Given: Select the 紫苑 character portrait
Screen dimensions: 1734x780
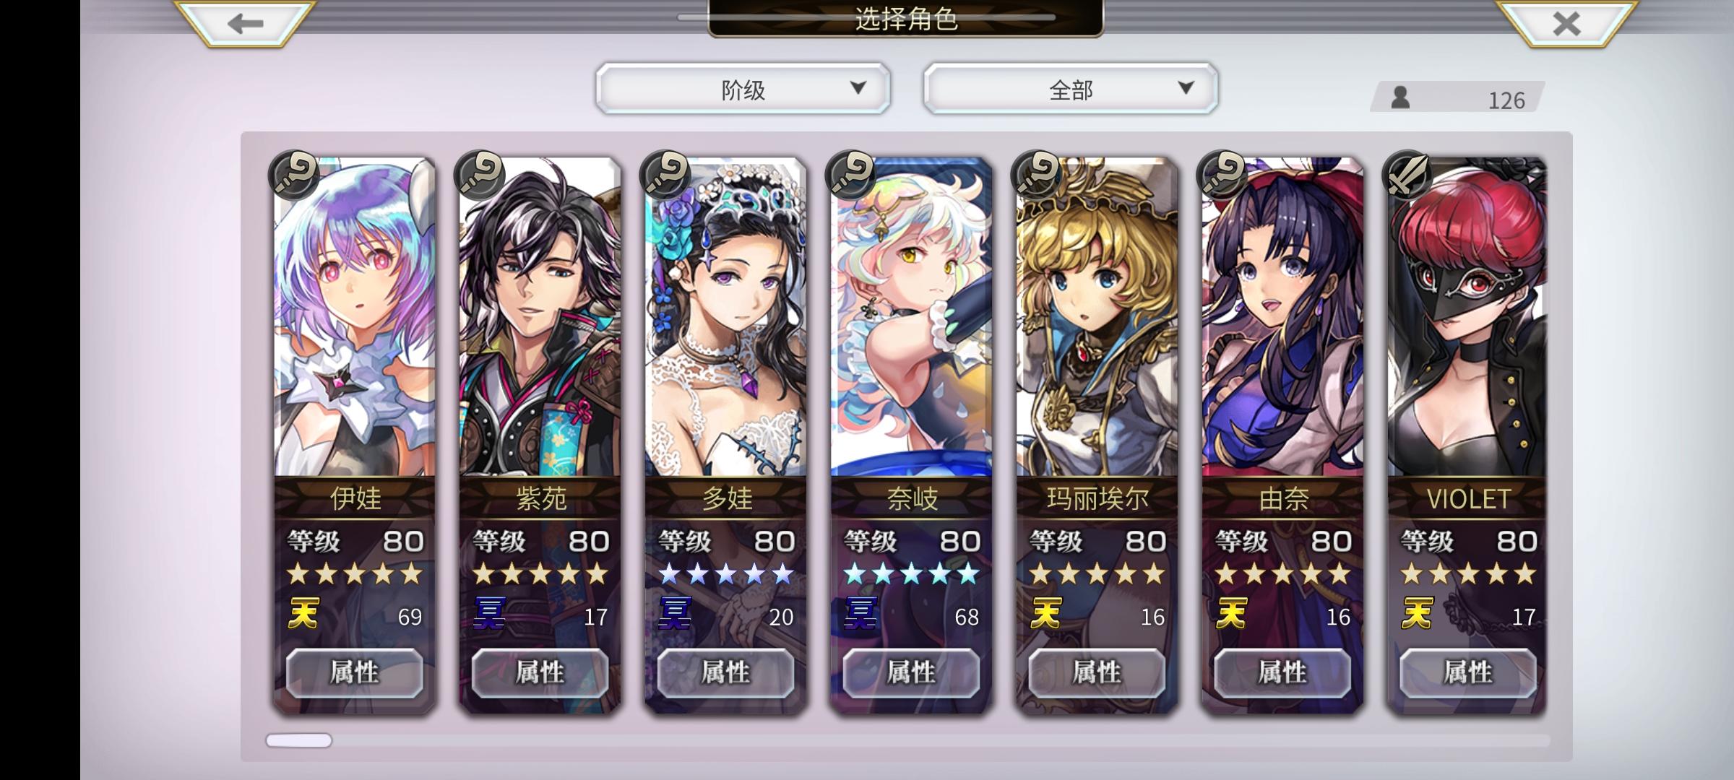Looking at the screenshot, I should (540, 318).
